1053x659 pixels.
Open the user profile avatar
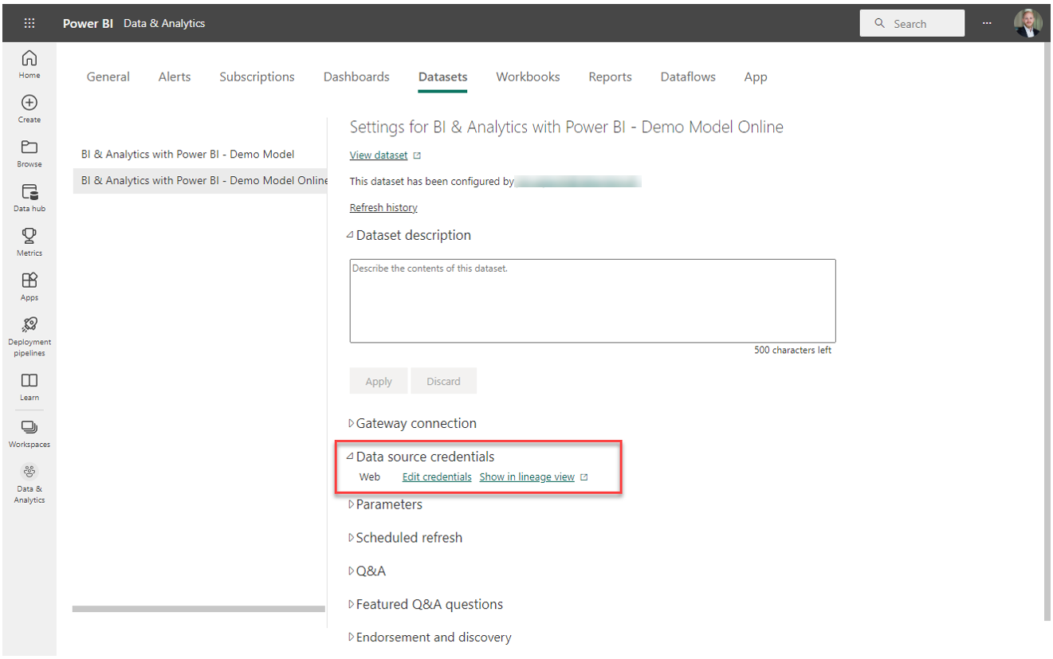(x=1027, y=23)
